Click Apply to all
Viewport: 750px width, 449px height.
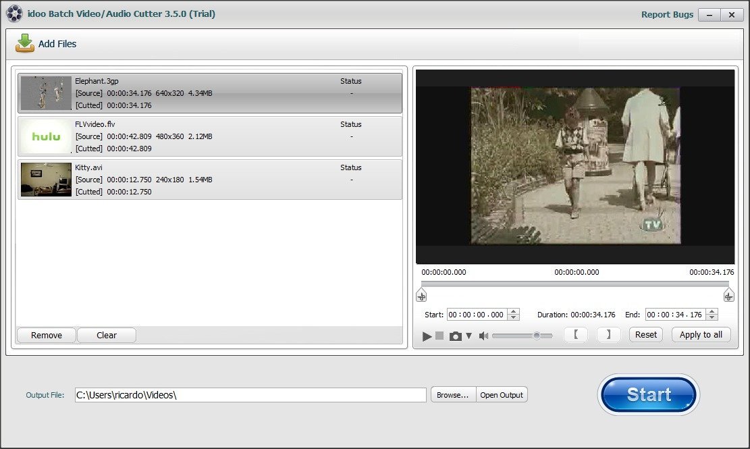pos(701,334)
